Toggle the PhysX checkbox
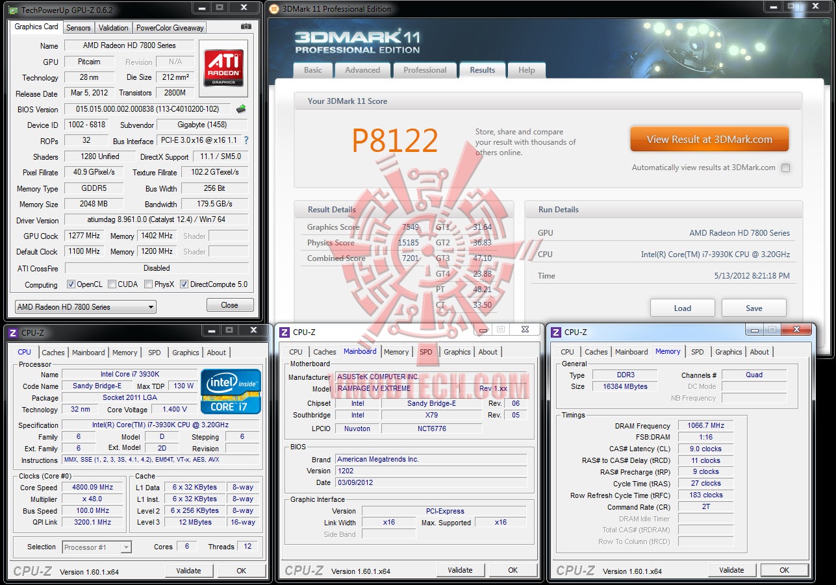The height and width of the screenshot is (585, 836). (149, 284)
